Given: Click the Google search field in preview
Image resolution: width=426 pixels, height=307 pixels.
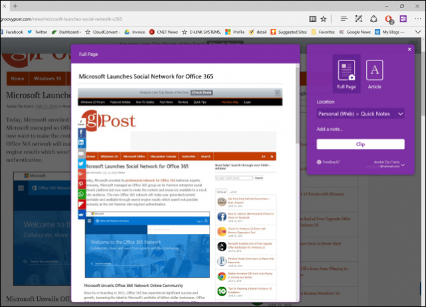Looking at the screenshot, I should coord(234,178).
